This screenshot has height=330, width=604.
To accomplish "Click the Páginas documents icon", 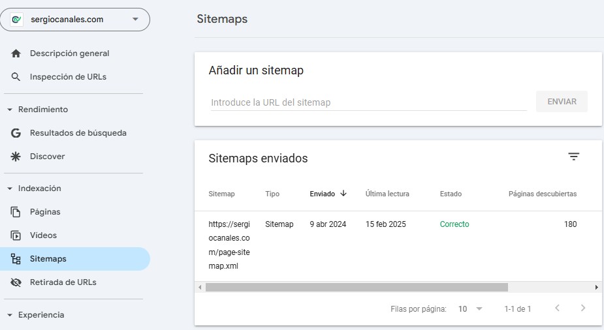I will pos(16,212).
